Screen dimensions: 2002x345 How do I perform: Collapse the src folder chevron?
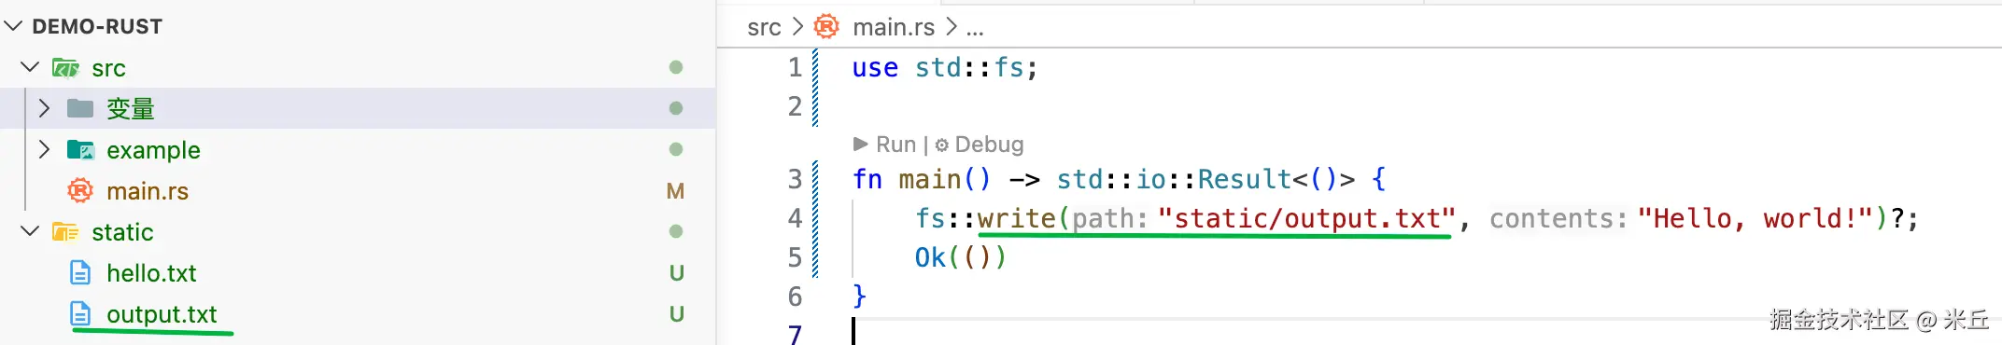pos(30,67)
